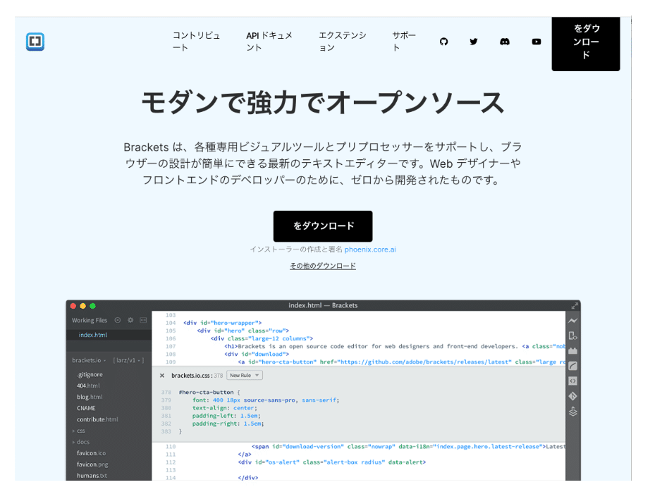
Task: Select 404.html in file tree
Action: pos(88,386)
